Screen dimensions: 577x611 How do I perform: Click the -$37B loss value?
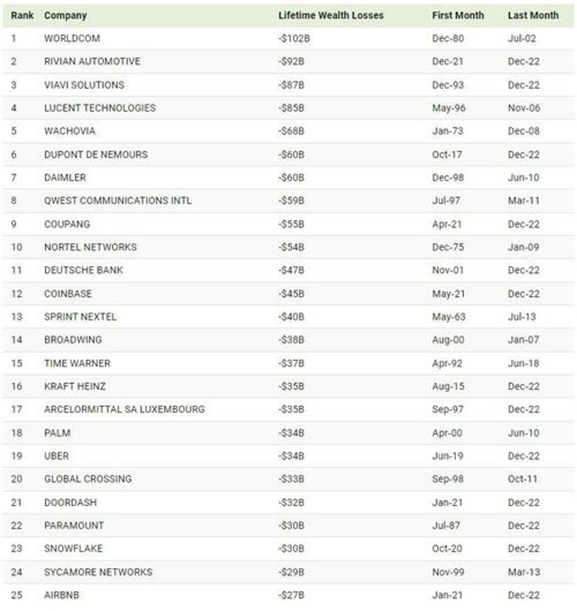pyautogui.click(x=291, y=363)
